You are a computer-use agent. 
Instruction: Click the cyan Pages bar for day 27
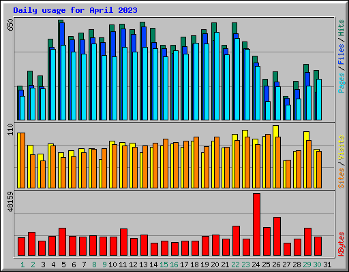coord(288,112)
